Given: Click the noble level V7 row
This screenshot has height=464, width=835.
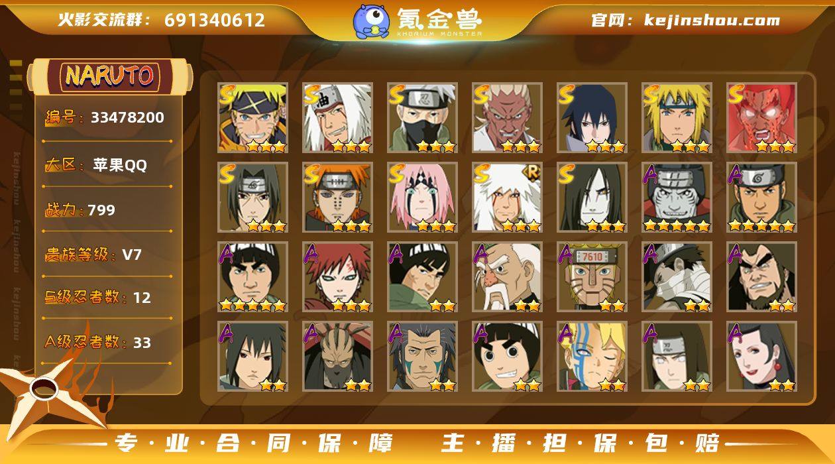Looking at the screenshot, I should (107, 255).
